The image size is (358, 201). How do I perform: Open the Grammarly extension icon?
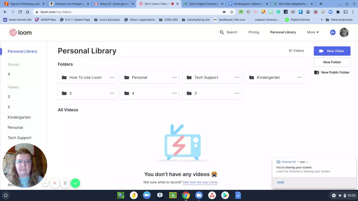[x=278, y=12]
